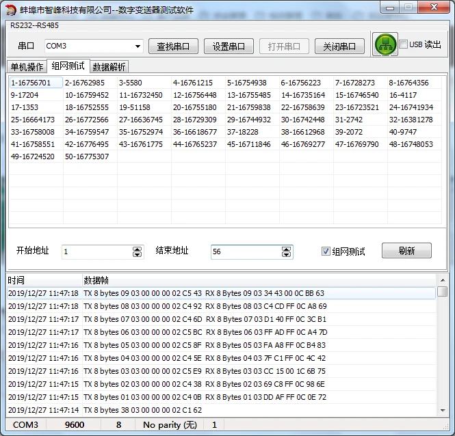This screenshot has width=455, height=436.
Task: Select log row TX 09 03 at 11:47:18
Action: [221, 293]
